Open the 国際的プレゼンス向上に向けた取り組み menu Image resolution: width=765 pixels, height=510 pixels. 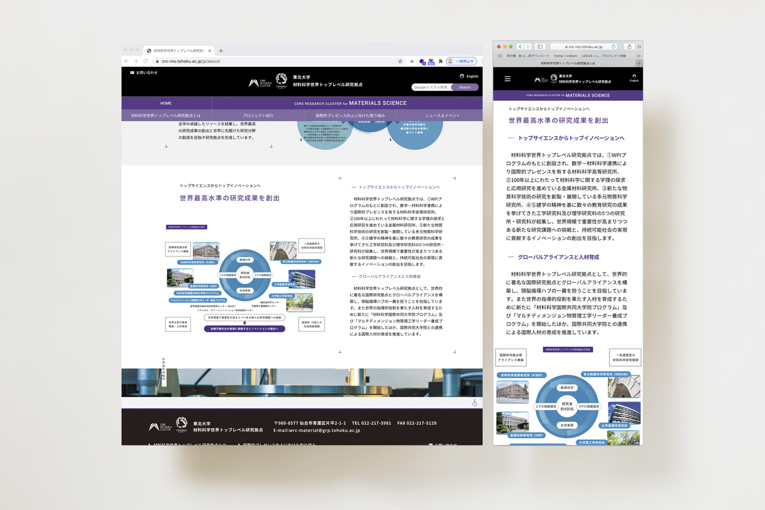coord(350,116)
